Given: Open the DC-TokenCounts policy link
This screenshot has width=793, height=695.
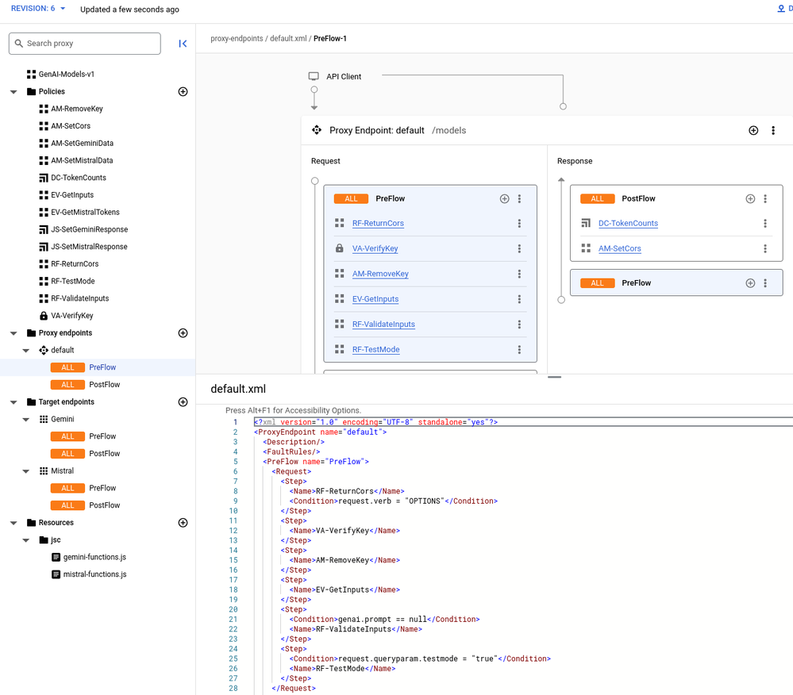Looking at the screenshot, I should [x=628, y=224].
